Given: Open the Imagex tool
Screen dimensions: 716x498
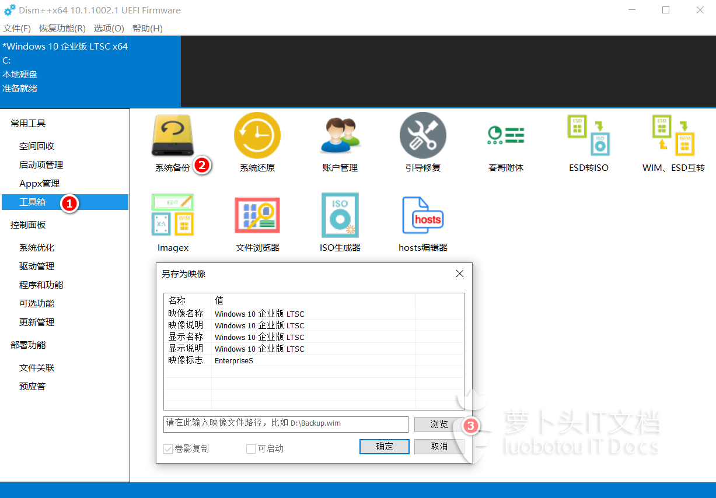Looking at the screenshot, I should (173, 216).
